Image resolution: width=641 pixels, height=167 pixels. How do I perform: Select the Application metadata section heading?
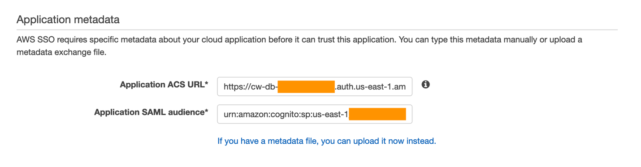tap(68, 20)
